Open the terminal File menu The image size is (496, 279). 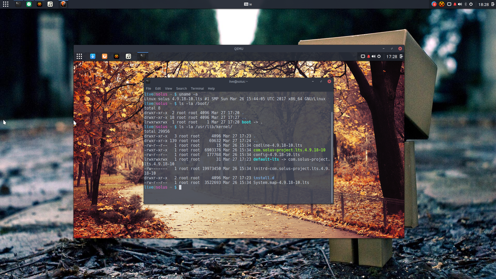tap(149, 88)
